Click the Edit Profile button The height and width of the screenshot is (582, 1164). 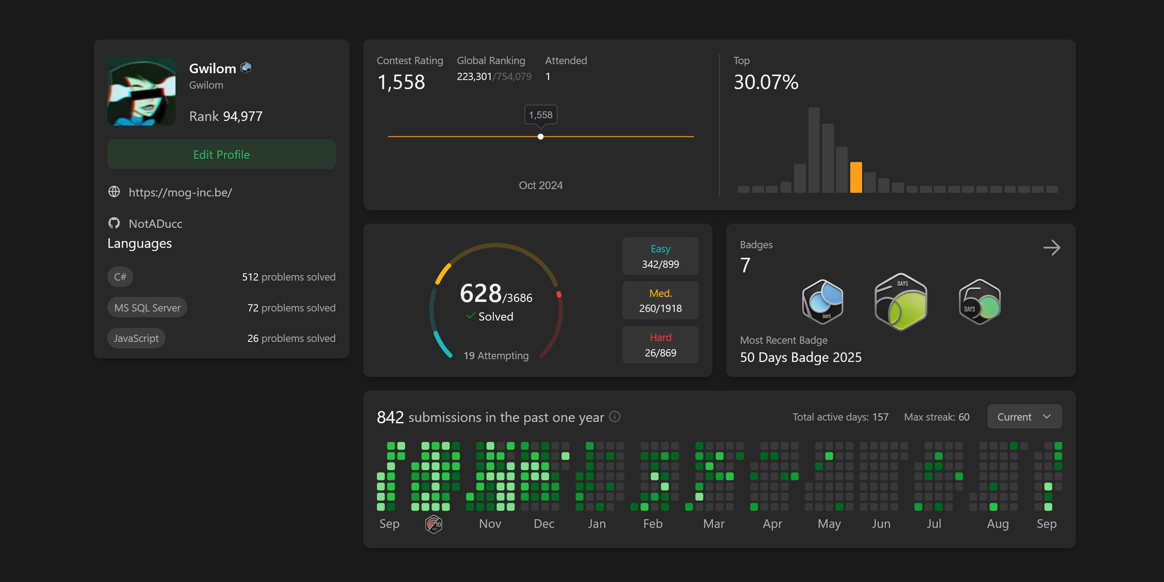(221, 155)
